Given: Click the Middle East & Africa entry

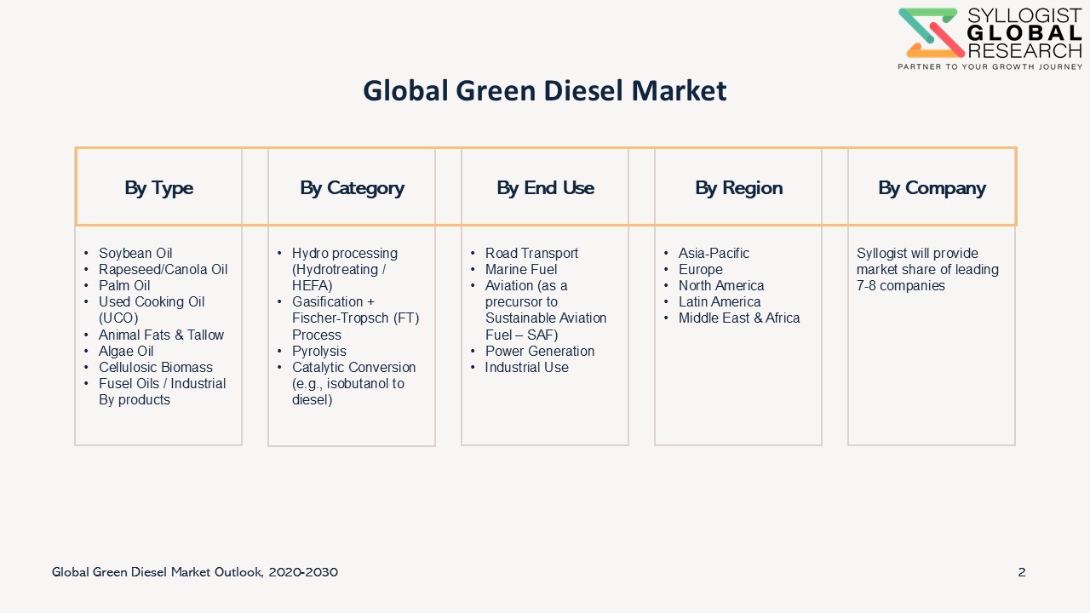Looking at the screenshot, I should click(x=739, y=318).
